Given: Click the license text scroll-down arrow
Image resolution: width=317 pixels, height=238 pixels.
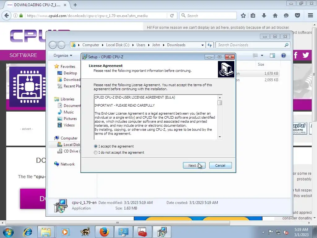Looking at the screenshot, I should 220,137.
